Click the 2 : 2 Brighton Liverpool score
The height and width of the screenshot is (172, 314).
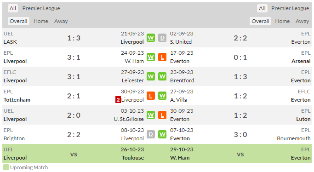74,135
